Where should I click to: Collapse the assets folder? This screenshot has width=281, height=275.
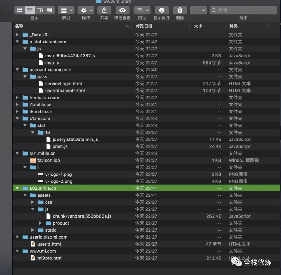click(25, 195)
